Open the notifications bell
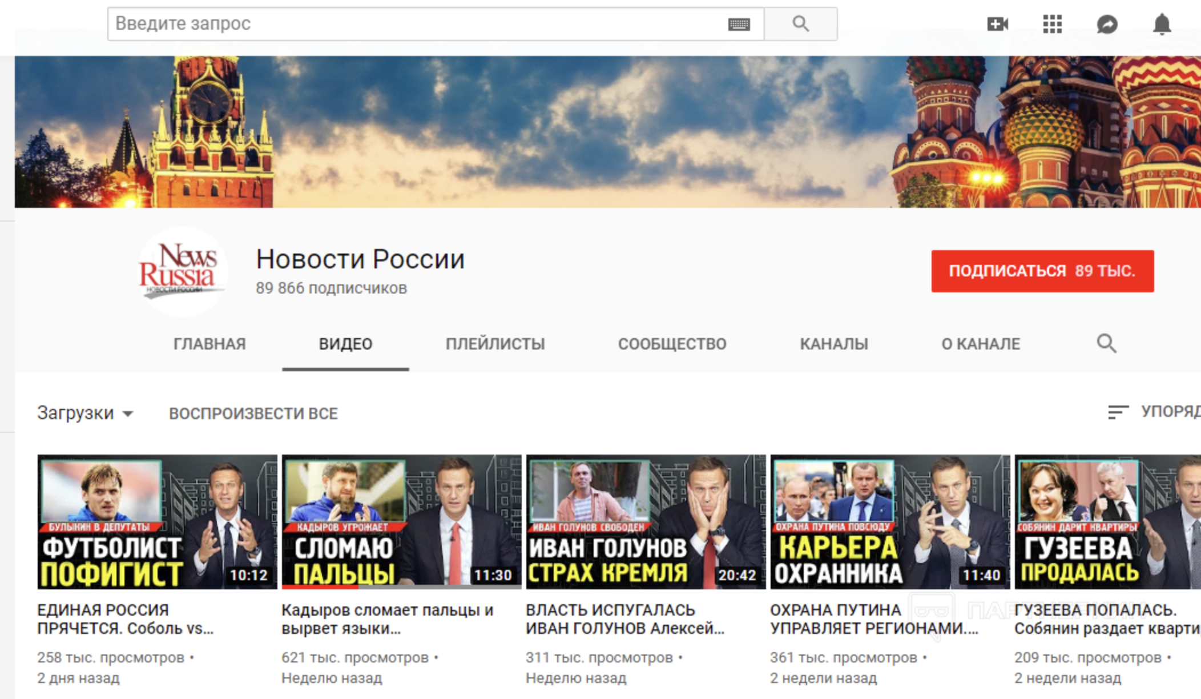This screenshot has width=1201, height=699. (1162, 24)
